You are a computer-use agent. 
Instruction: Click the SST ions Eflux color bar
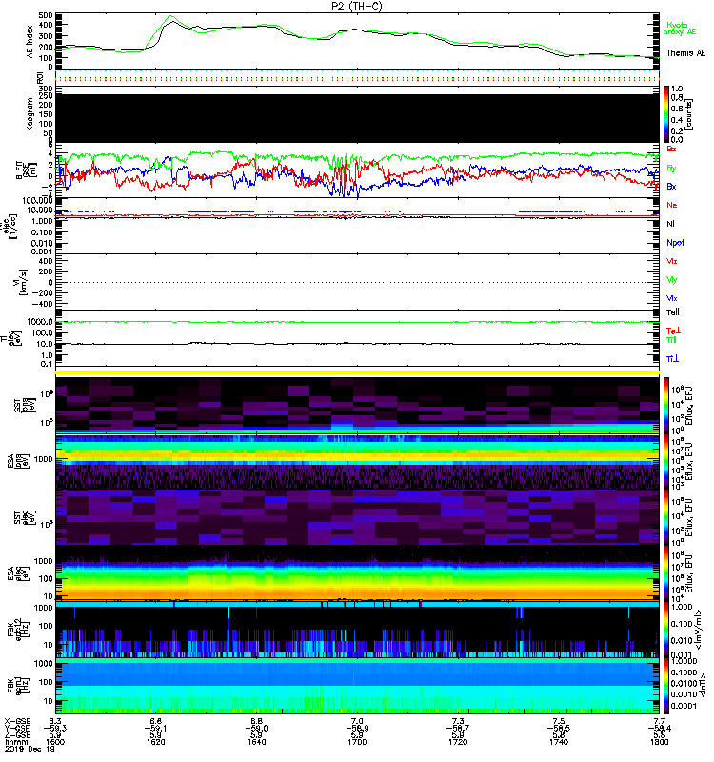click(666, 406)
